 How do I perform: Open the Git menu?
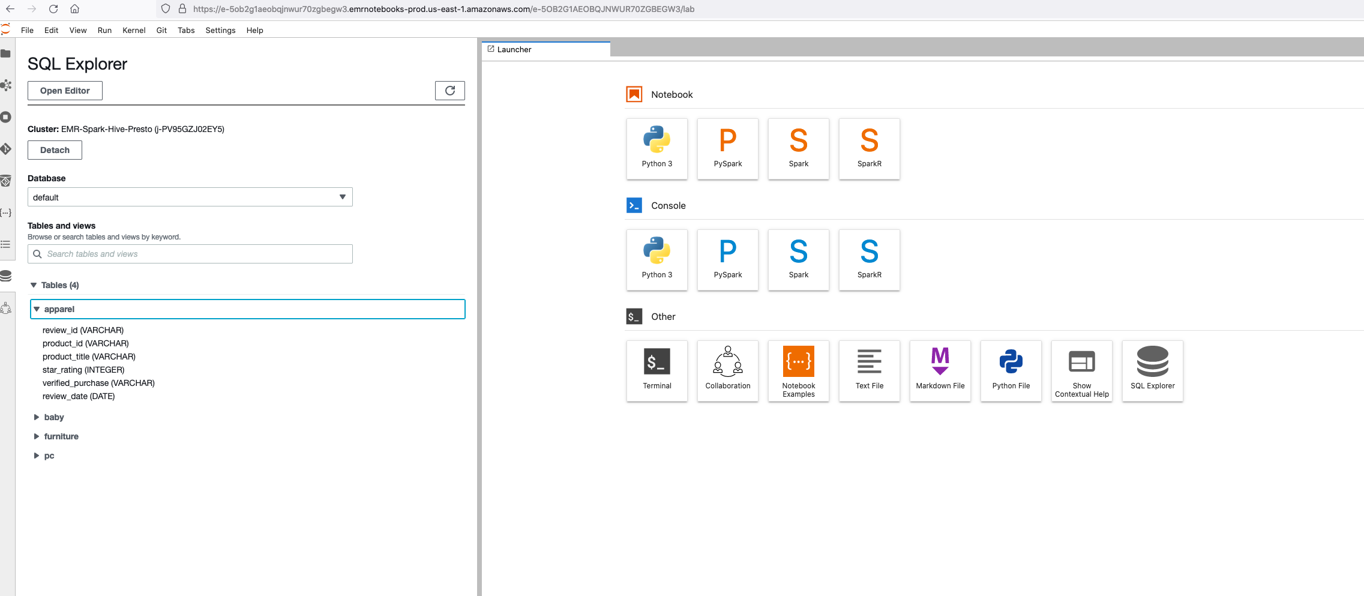click(x=161, y=30)
